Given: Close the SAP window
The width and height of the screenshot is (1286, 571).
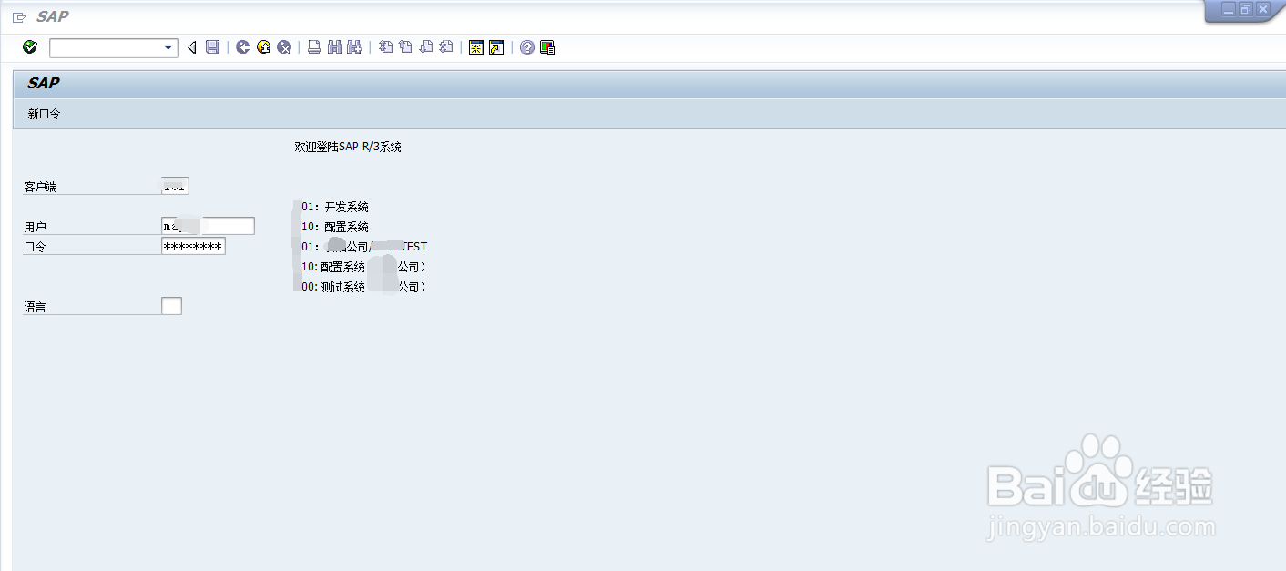Looking at the screenshot, I should [x=1263, y=9].
